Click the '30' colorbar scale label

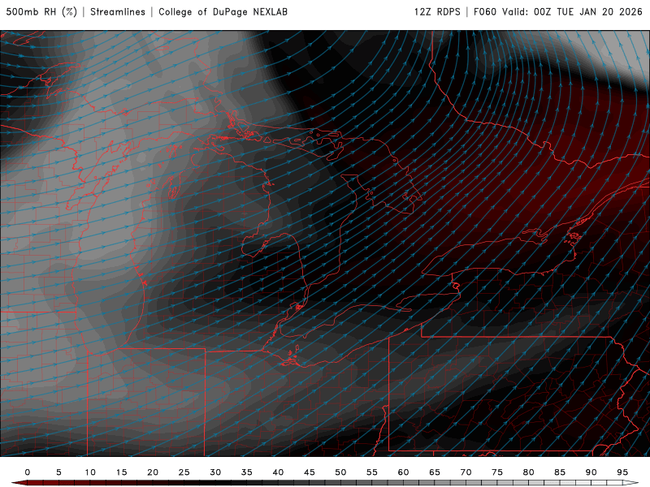coord(215,472)
